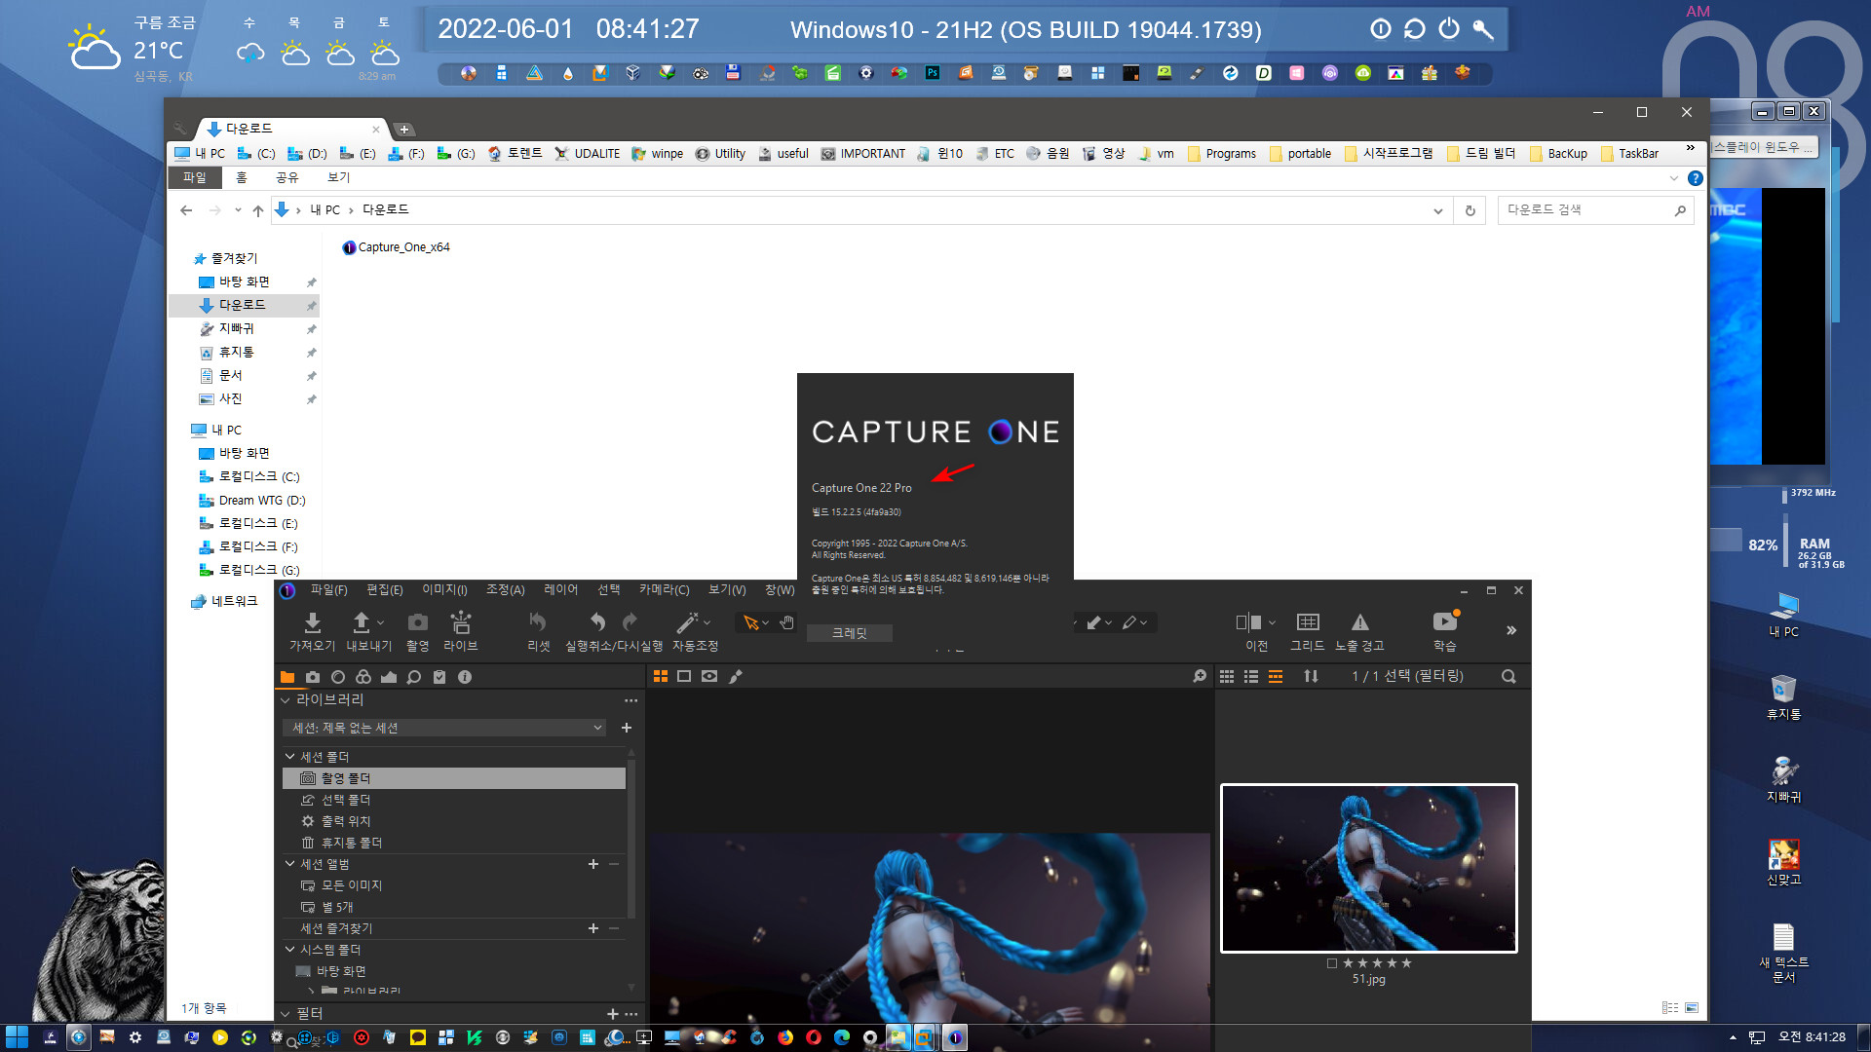Image resolution: width=1871 pixels, height=1052 pixels.
Task: Select the 51.jpg thumbnail in browser
Action: (x=1368, y=868)
